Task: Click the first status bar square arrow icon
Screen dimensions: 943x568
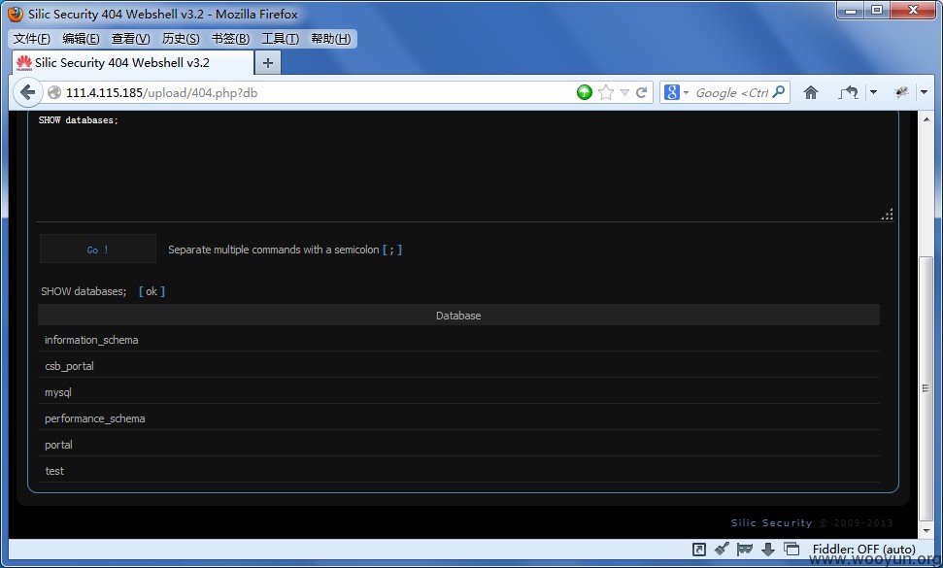Action: tap(699, 549)
